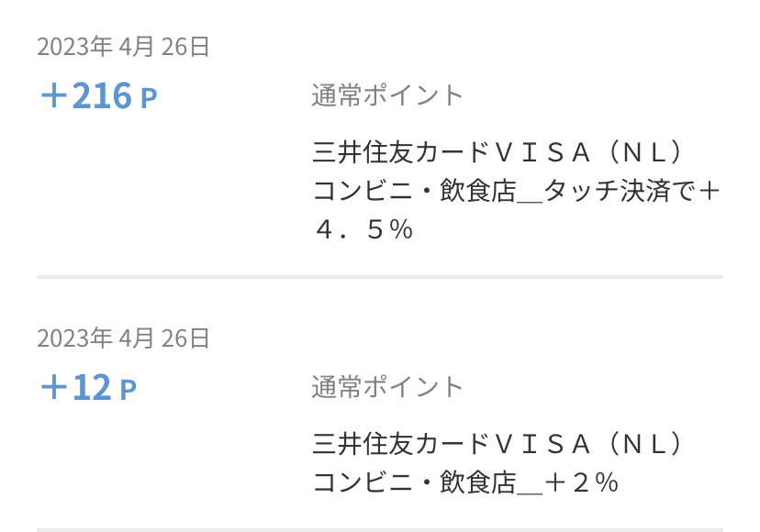Screen dimensions: 760x532
Task: Tap the date above the +216 P entry
Action: coord(124,47)
